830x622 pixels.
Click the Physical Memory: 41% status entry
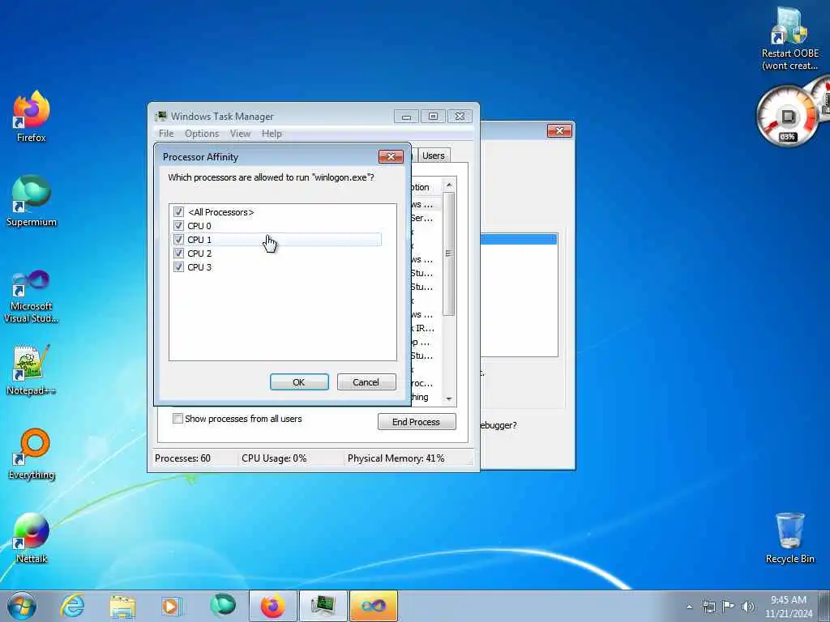point(396,458)
